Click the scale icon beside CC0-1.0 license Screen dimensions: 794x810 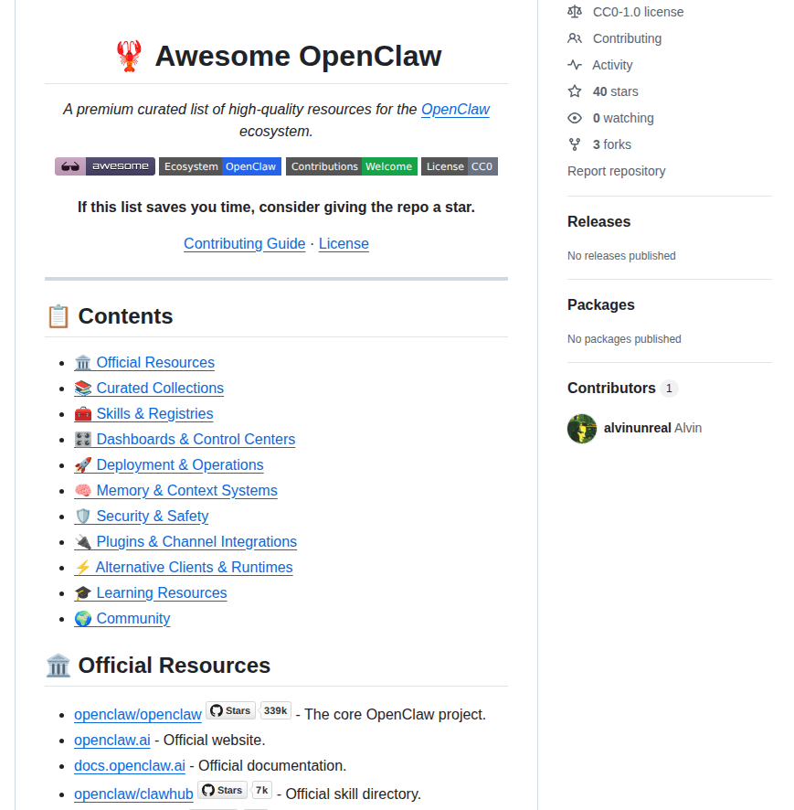pos(575,12)
